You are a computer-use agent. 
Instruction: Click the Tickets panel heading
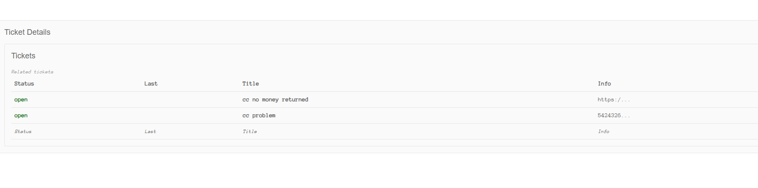(x=23, y=56)
